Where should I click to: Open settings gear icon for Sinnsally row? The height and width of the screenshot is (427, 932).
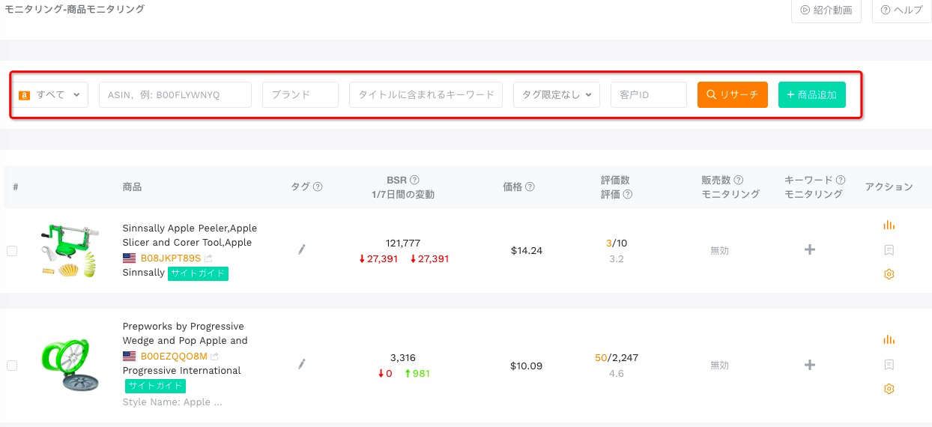pos(889,274)
